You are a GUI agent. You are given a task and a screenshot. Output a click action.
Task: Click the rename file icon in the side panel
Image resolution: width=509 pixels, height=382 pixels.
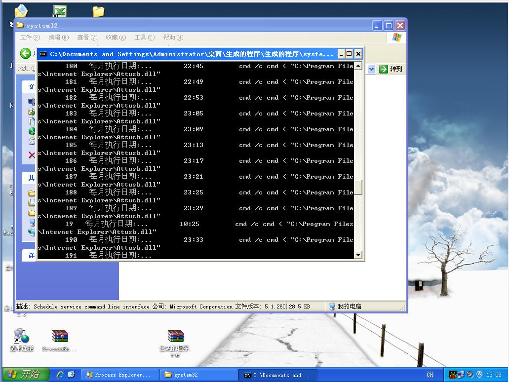pos(32,102)
